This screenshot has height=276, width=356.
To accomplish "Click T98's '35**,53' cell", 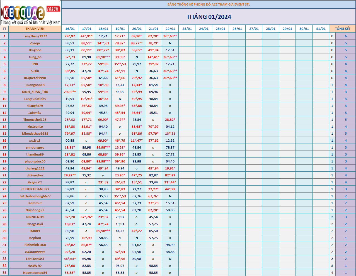I will [x=120, y=64].
